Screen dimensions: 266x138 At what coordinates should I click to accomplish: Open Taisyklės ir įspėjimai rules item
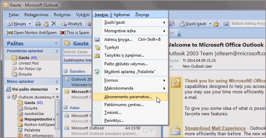pyautogui.click(x=124, y=55)
